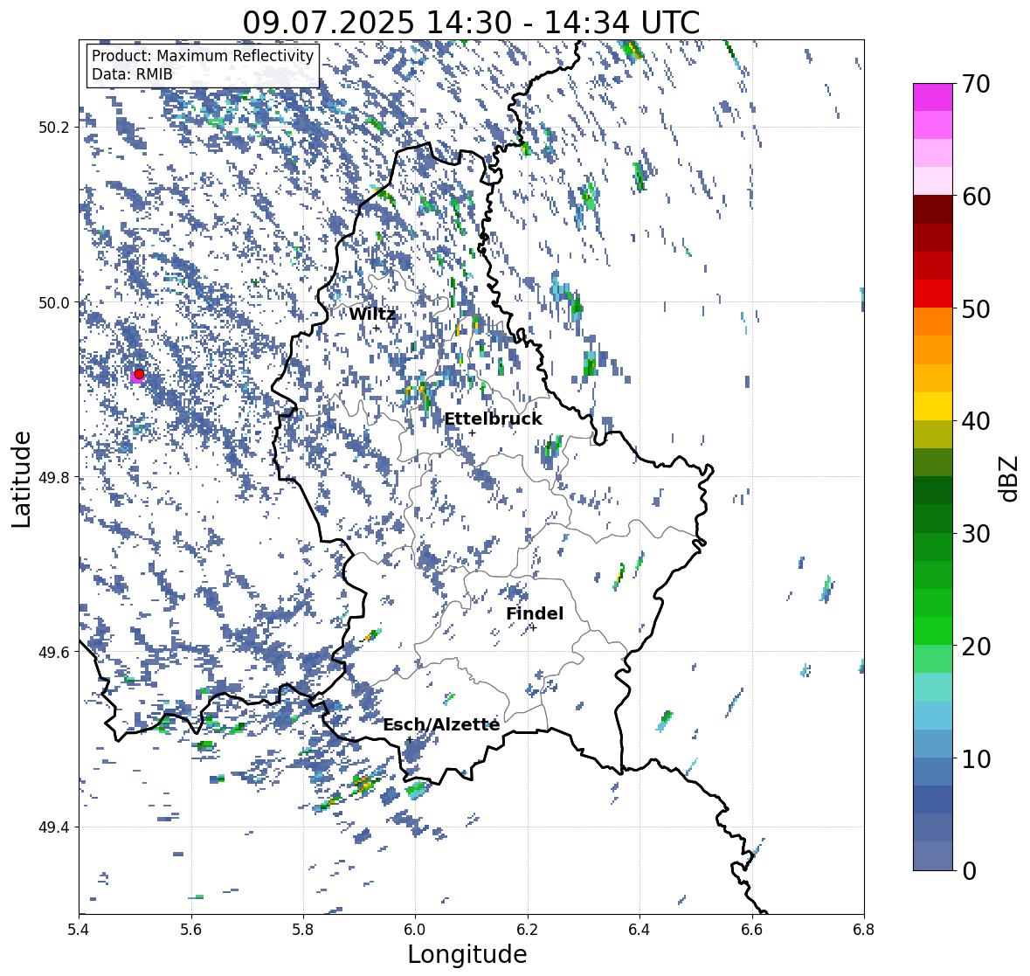The height and width of the screenshot is (976, 1030).
Task: Click the longitude tick label 6.4
Action: point(639,929)
